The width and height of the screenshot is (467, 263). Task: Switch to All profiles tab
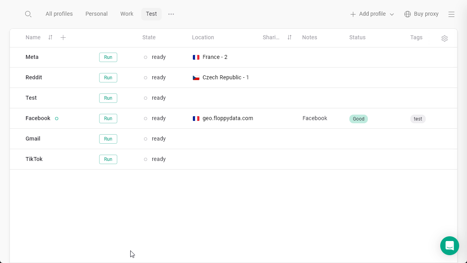click(x=59, y=14)
